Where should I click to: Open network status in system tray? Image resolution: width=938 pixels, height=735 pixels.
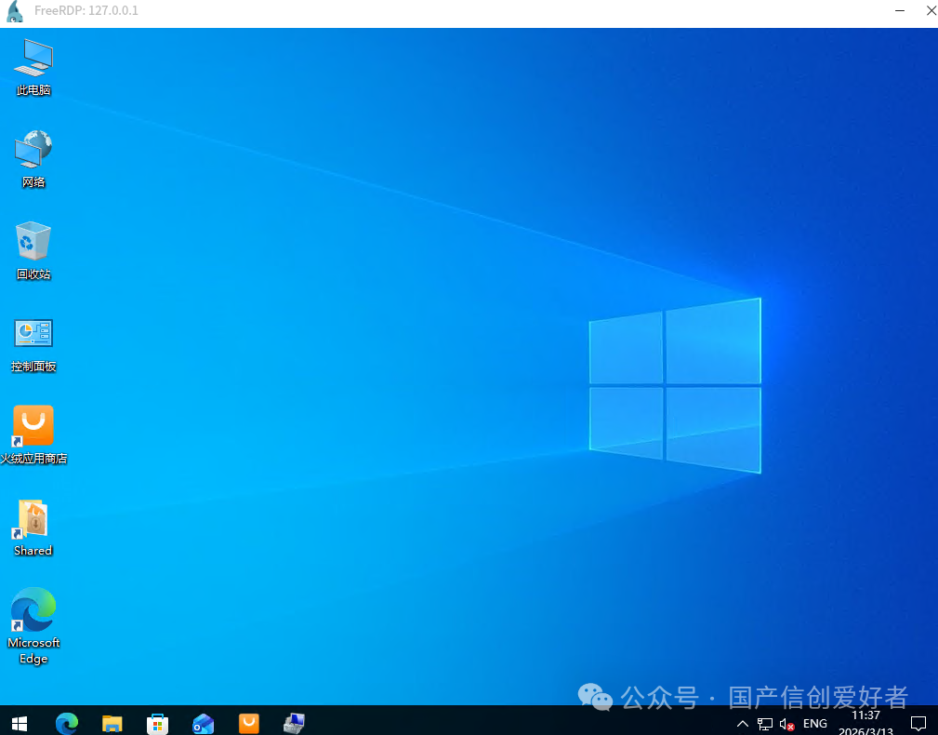[x=764, y=724]
